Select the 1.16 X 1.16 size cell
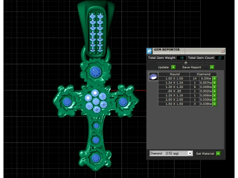The image size is (238, 178). click(174, 95)
